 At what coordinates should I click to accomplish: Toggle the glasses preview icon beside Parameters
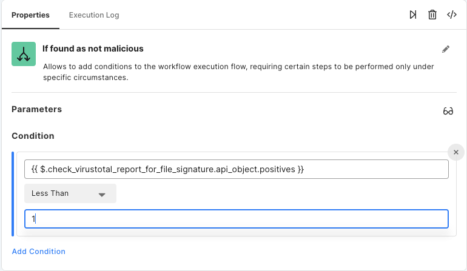pos(448,111)
